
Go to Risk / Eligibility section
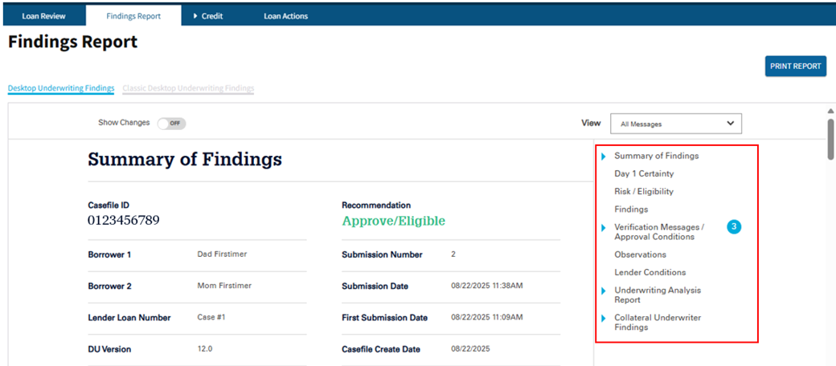644,191
